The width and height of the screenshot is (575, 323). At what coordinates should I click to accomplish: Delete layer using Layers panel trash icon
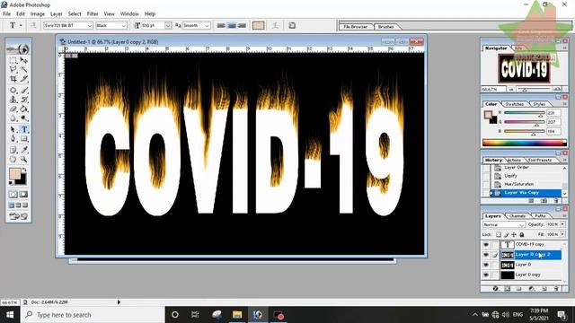[556, 289]
